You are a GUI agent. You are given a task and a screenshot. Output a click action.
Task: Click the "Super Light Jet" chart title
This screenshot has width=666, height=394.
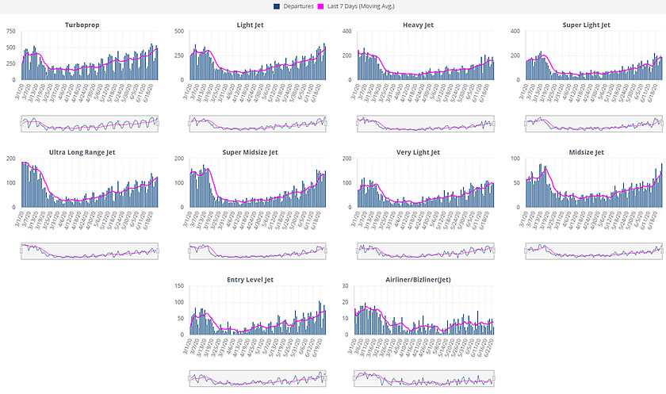click(587, 25)
